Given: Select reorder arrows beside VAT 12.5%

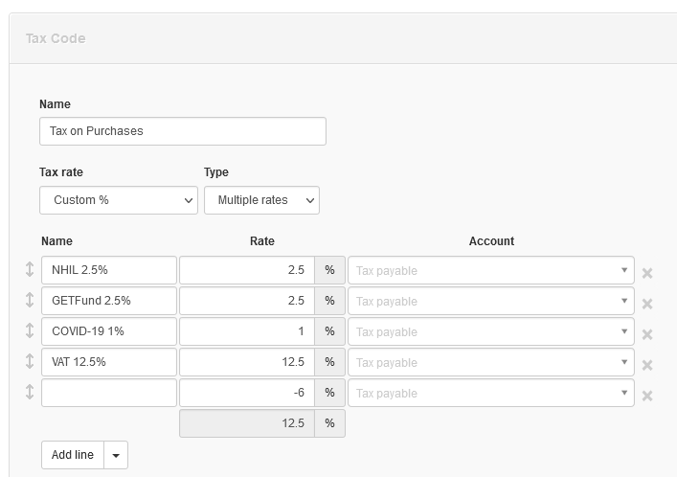Looking at the screenshot, I should click(30, 361).
